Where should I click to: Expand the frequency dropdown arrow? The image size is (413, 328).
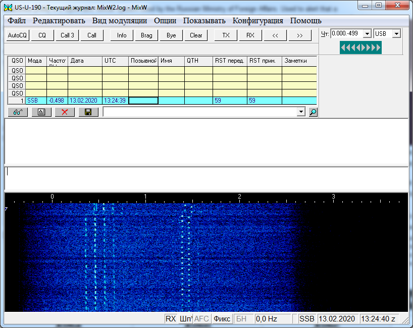tap(367, 34)
